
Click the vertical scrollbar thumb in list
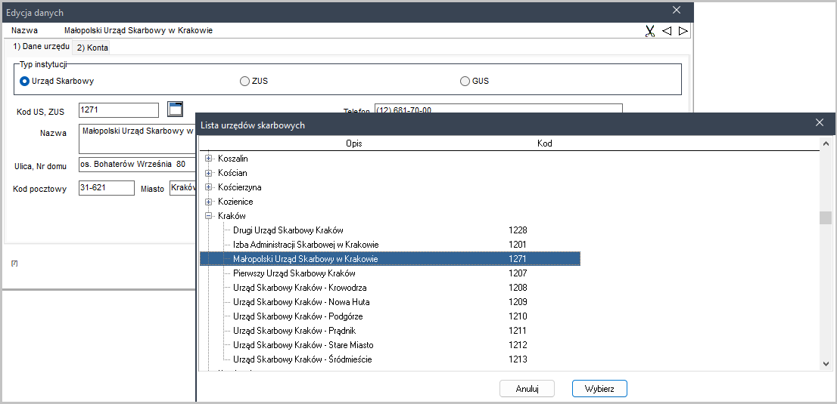pyautogui.click(x=826, y=218)
